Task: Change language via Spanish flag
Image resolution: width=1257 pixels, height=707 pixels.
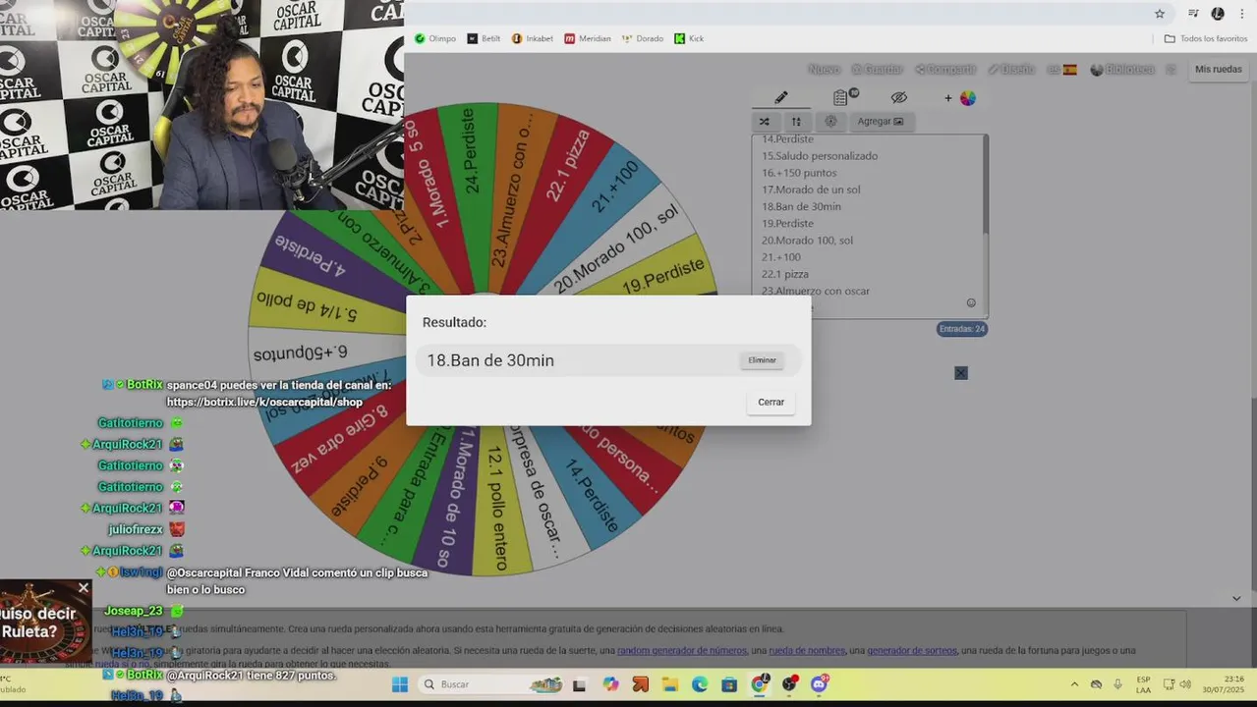Action: [1061, 70]
